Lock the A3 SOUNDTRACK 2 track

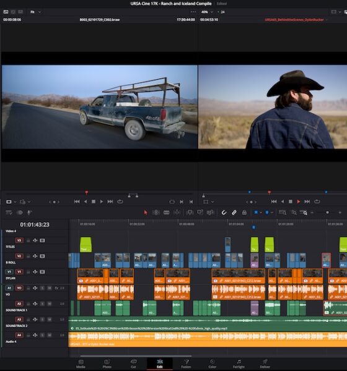point(28,320)
